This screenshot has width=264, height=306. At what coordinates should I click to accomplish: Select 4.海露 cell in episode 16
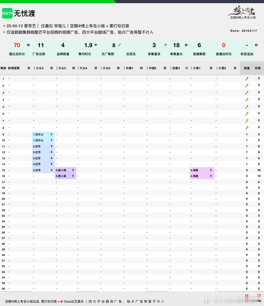coord(202,176)
